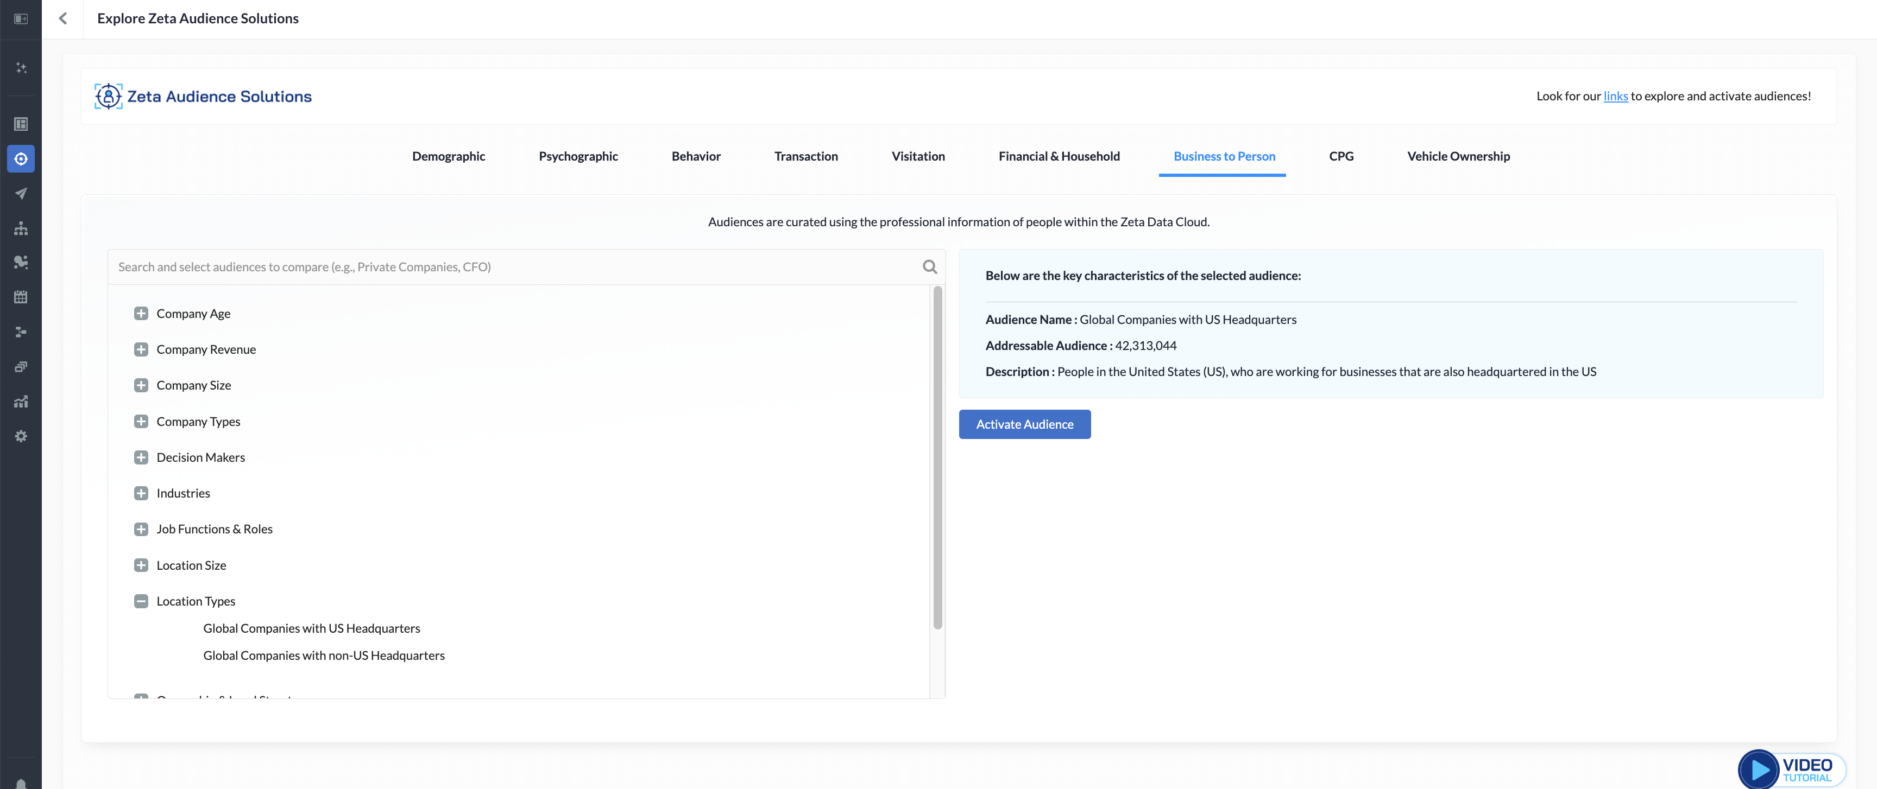This screenshot has height=789, width=1877.
Task: Expand the Decision Makers category
Action: tap(141, 457)
